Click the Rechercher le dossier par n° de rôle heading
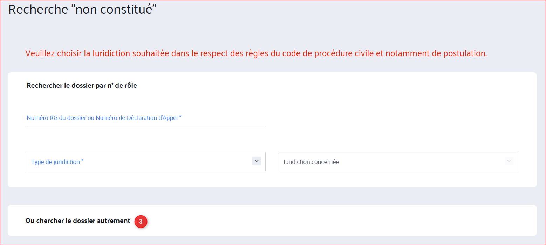The height and width of the screenshot is (245, 546). click(x=82, y=86)
